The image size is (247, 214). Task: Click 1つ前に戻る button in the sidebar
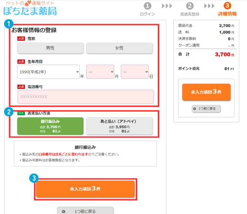tap(206, 109)
